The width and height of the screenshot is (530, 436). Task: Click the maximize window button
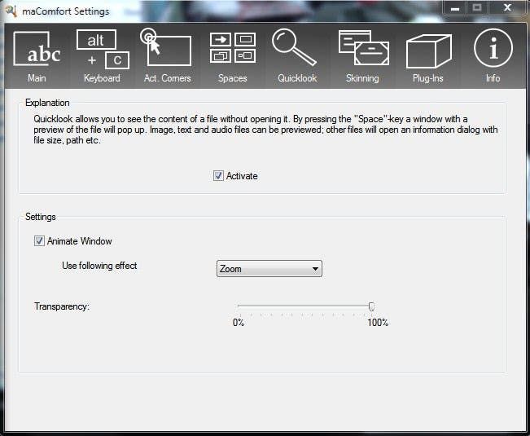coord(477,8)
